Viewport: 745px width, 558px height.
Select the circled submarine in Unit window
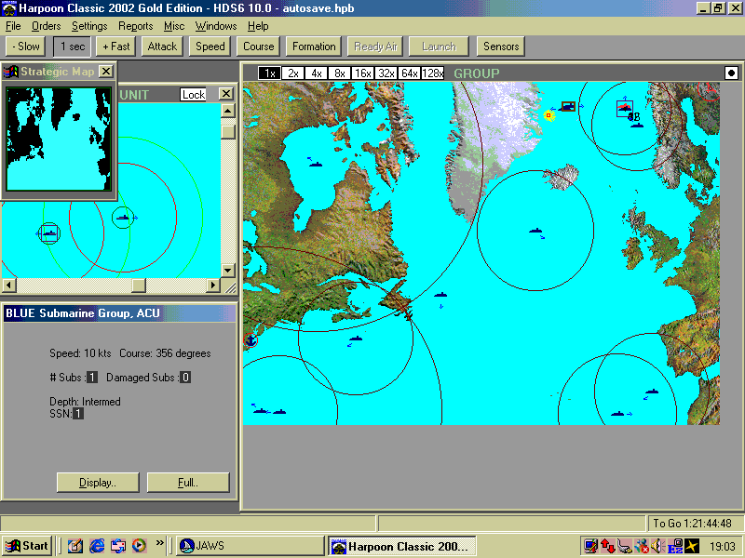coord(123,218)
